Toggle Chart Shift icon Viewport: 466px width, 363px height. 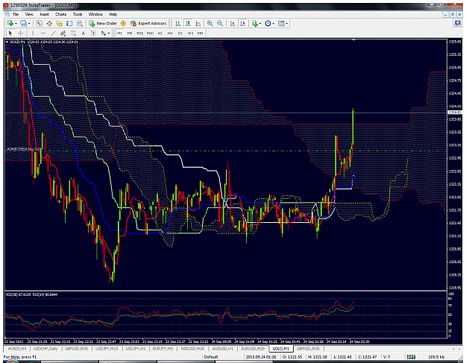(243, 23)
